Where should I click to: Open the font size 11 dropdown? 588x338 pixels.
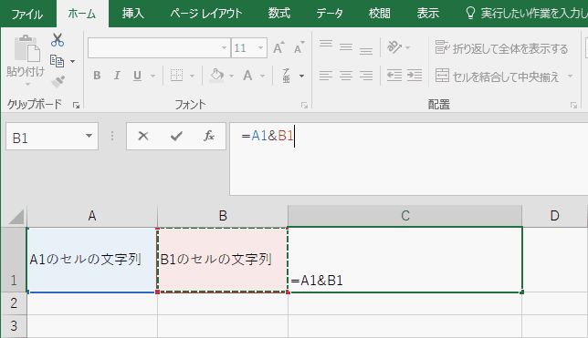coord(260,48)
